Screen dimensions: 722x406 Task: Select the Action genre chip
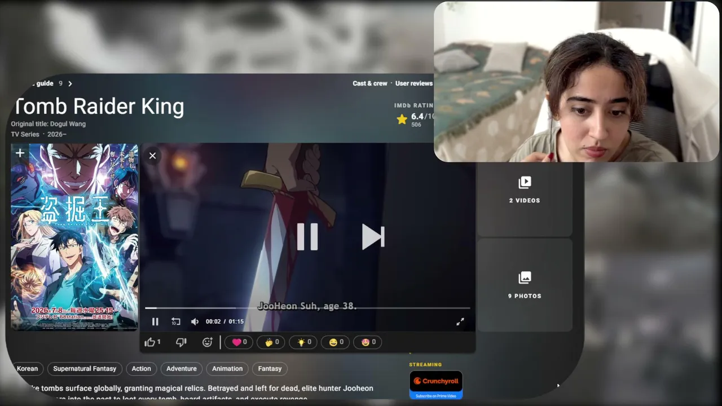[141, 369]
